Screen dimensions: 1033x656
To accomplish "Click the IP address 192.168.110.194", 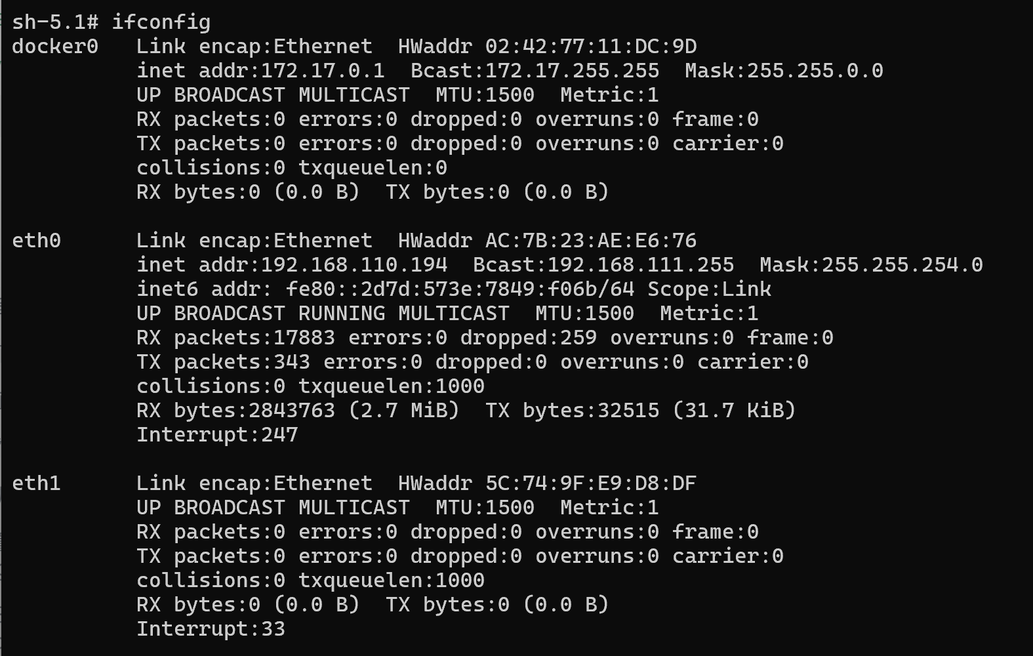I will (x=354, y=265).
